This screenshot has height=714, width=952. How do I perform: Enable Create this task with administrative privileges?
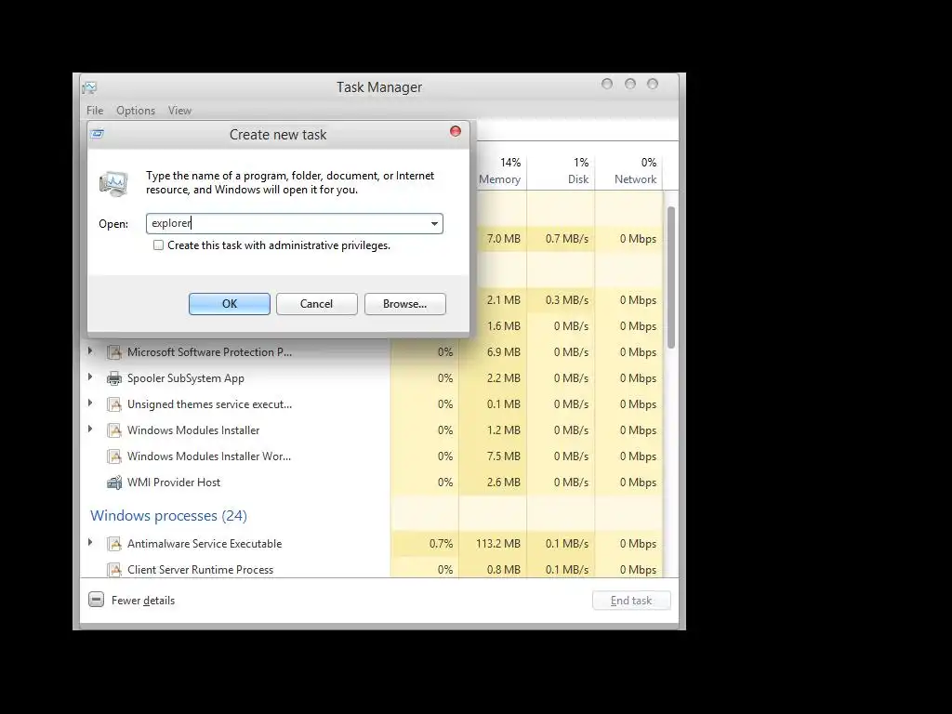click(158, 245)
